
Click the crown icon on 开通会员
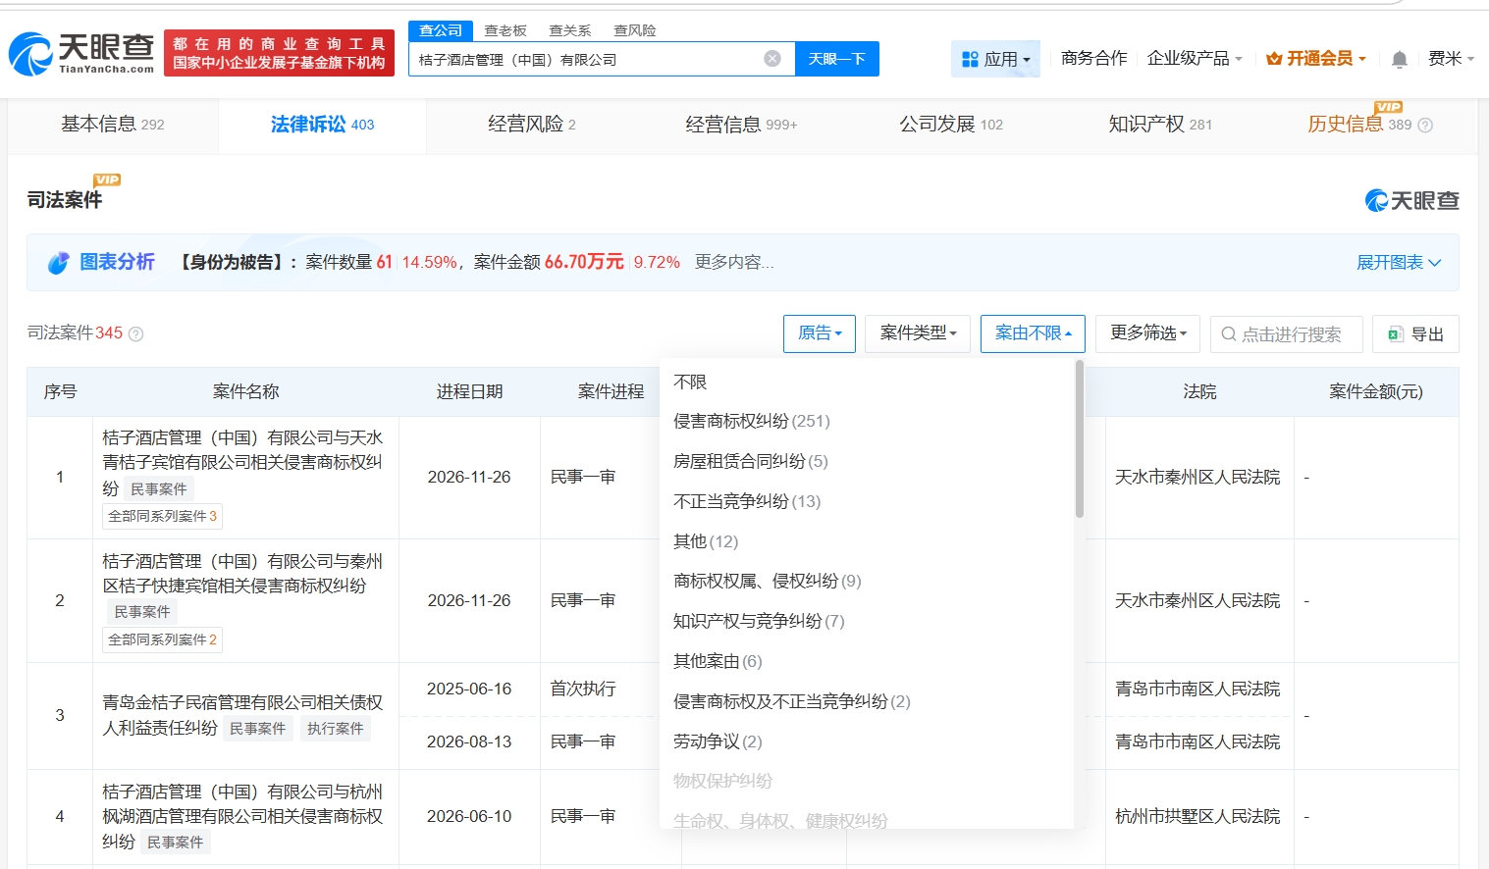click(1274, 59)
